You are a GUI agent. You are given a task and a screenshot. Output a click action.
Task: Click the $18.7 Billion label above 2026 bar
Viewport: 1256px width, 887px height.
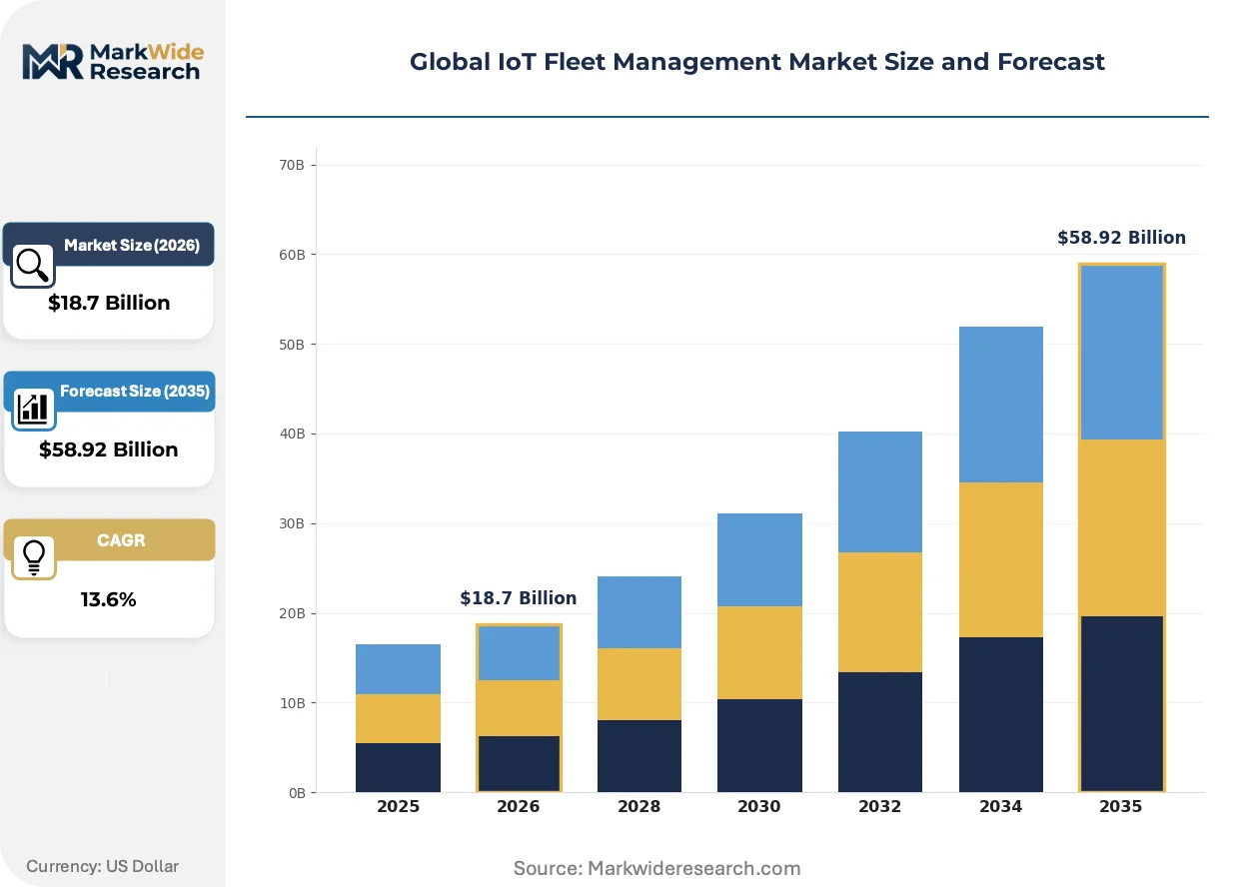[x=519, y=598]
